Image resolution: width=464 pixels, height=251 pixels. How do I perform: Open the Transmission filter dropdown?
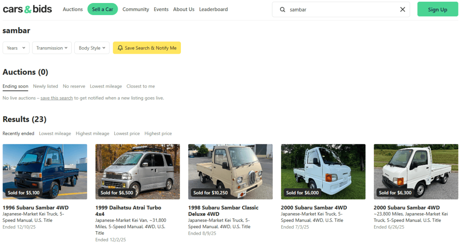point(52,48)
